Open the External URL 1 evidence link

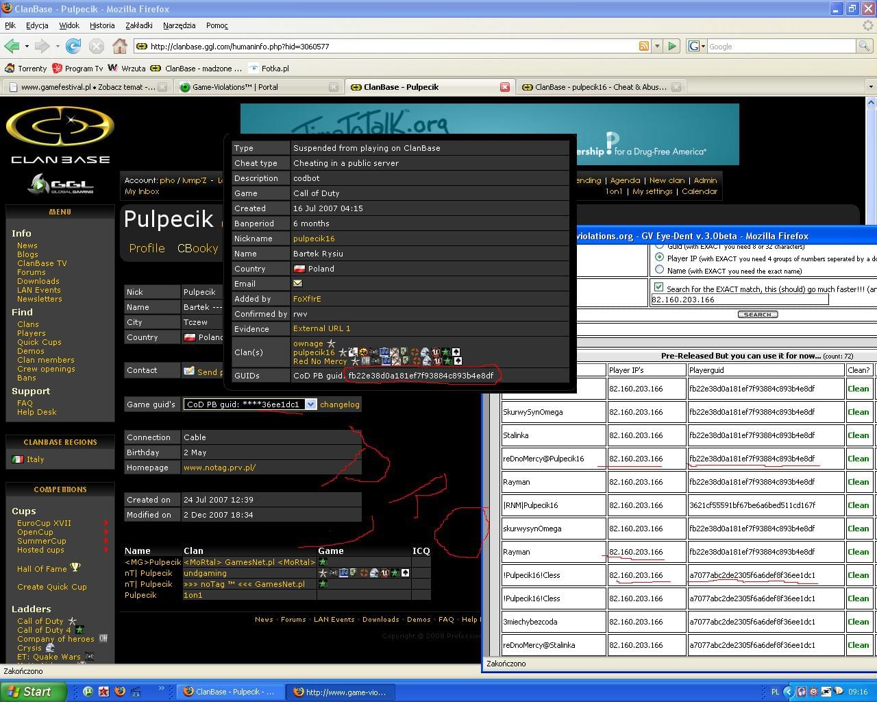point(321,328)
